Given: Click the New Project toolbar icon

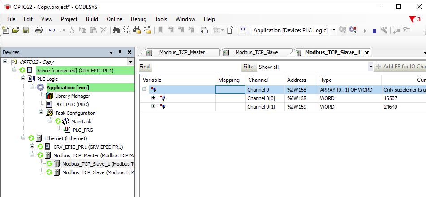Looking at the screenshot, I should 5,30.
